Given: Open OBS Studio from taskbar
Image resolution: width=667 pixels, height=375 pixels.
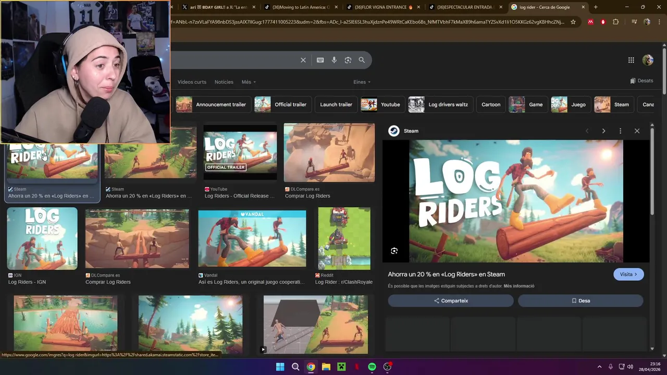Looking at the screenshot, I should point(387,367).
